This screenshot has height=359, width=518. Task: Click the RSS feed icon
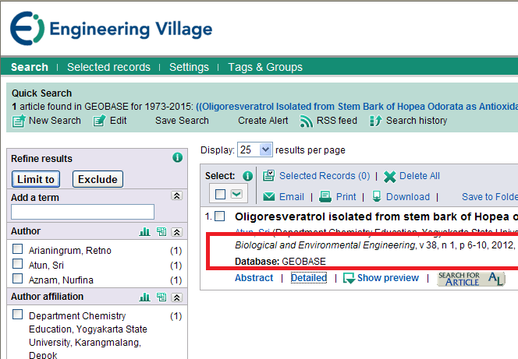click(306, 121)
